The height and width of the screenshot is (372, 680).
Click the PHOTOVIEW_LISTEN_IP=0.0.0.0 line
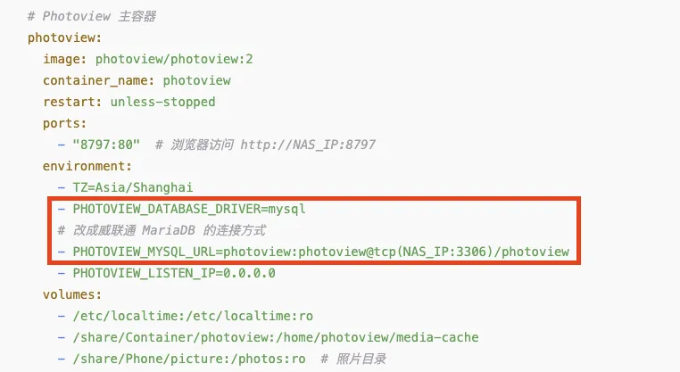[x=167, y=273]
